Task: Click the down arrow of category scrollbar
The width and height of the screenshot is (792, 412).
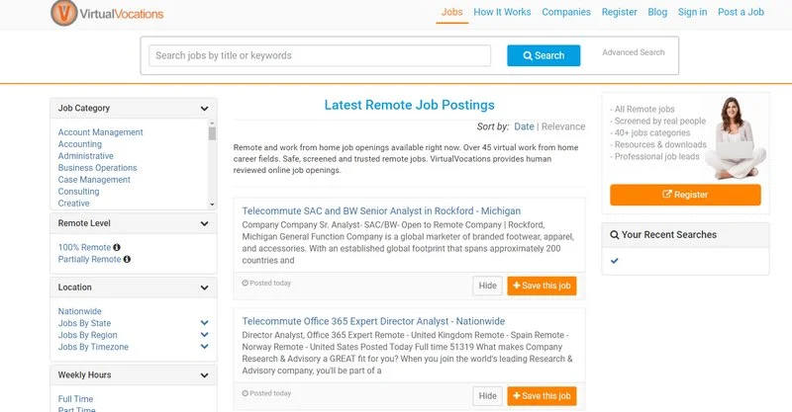Action: point(212,205)
